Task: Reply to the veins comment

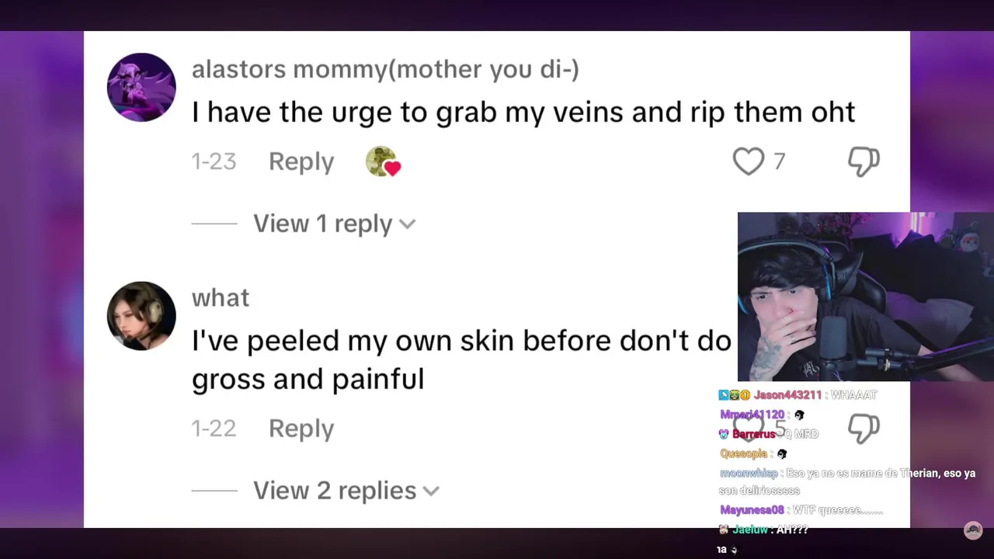Action: tap(301, 161)
